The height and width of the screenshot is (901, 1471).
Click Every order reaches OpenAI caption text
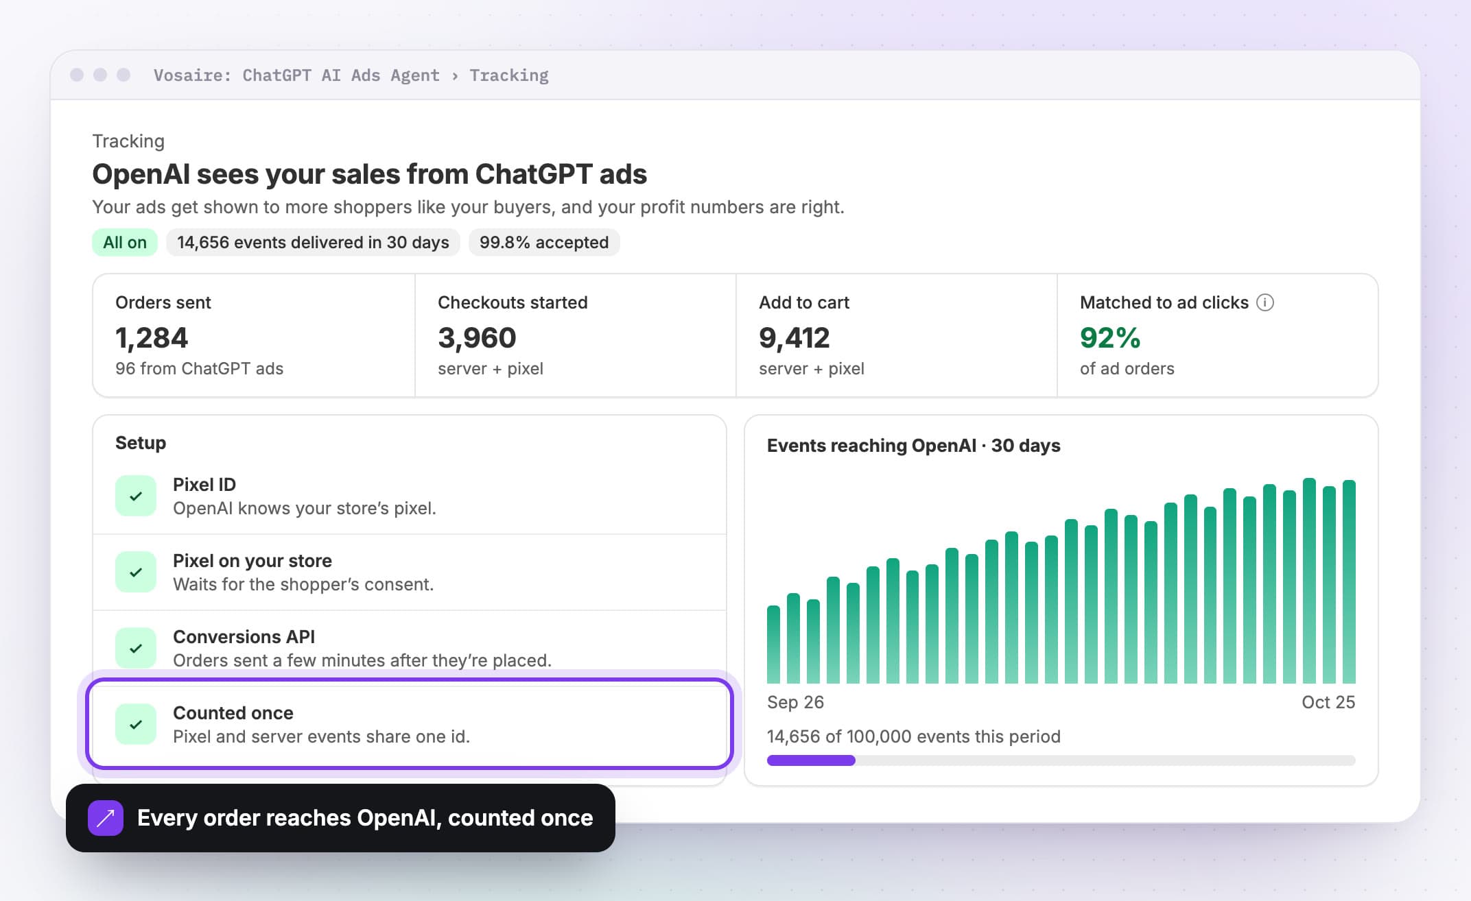[365, 818]
